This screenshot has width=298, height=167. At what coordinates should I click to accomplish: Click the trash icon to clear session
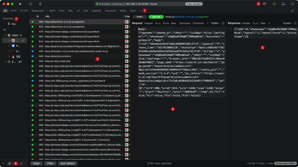pos(40,4)
